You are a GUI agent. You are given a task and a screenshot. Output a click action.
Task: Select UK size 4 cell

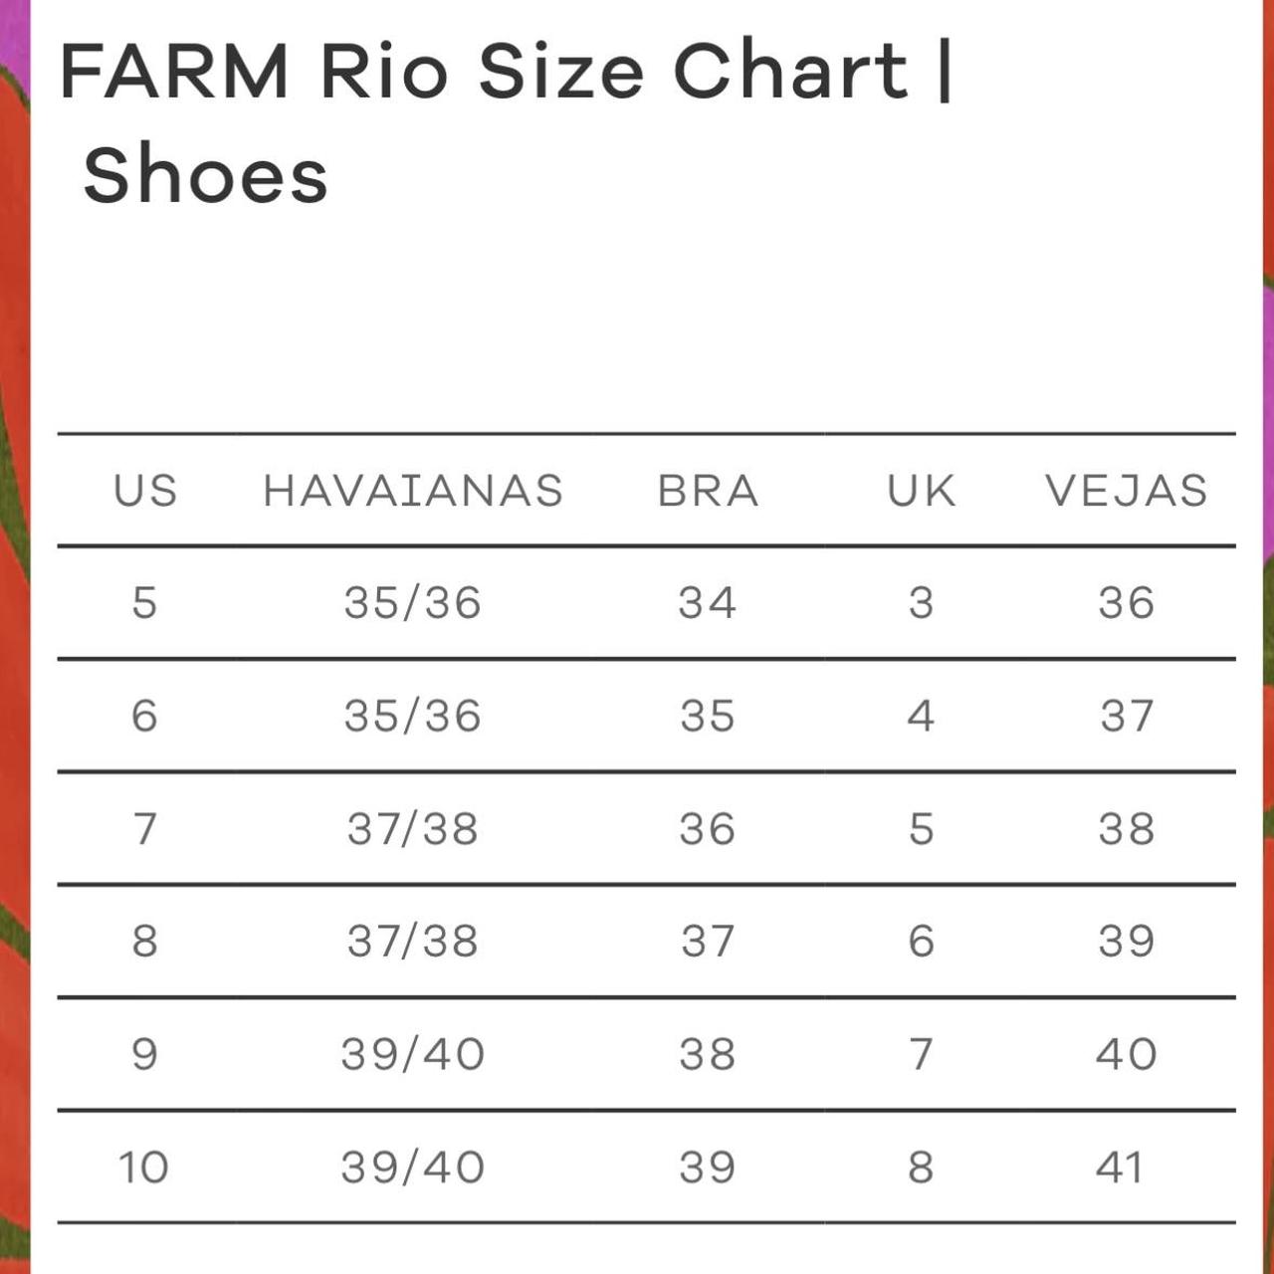point(922,716)
